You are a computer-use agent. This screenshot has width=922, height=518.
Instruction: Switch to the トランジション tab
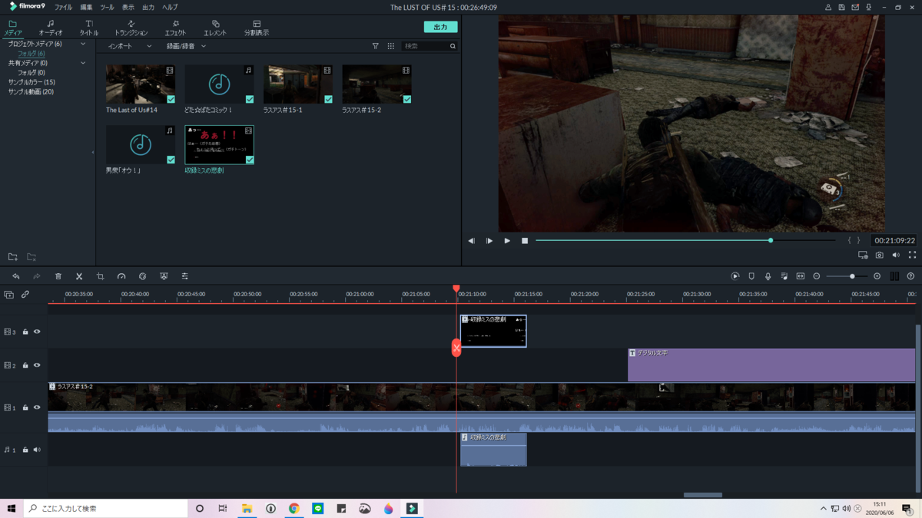pyautogui.click(x=131, y=28)
